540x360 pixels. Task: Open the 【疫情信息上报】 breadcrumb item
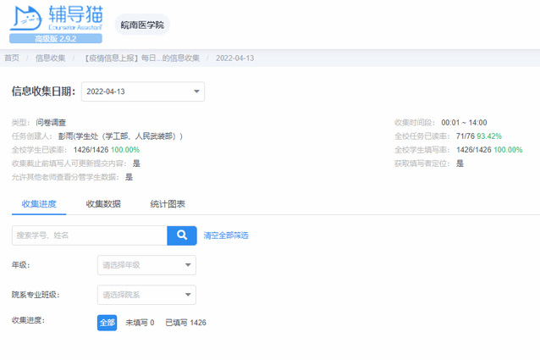141,58
